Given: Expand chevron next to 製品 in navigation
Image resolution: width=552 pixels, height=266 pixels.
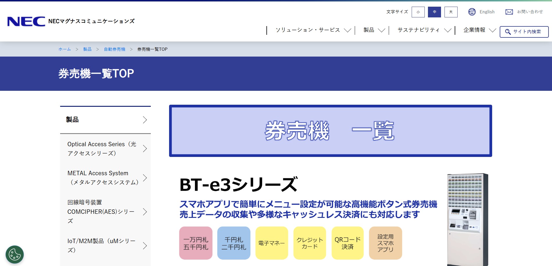Looking at the screenshot, I should point(381,30).
